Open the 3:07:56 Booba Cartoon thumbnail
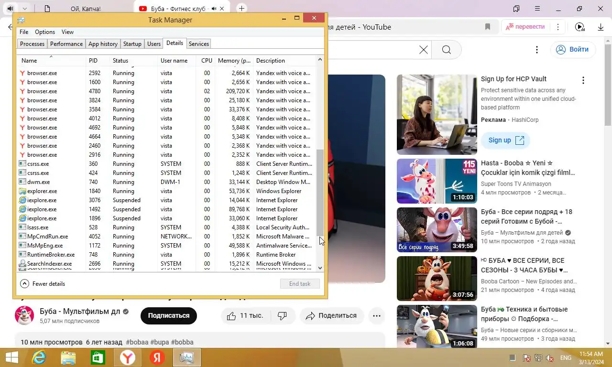Viewport: 612px width, 367px height. coord(437,279)
